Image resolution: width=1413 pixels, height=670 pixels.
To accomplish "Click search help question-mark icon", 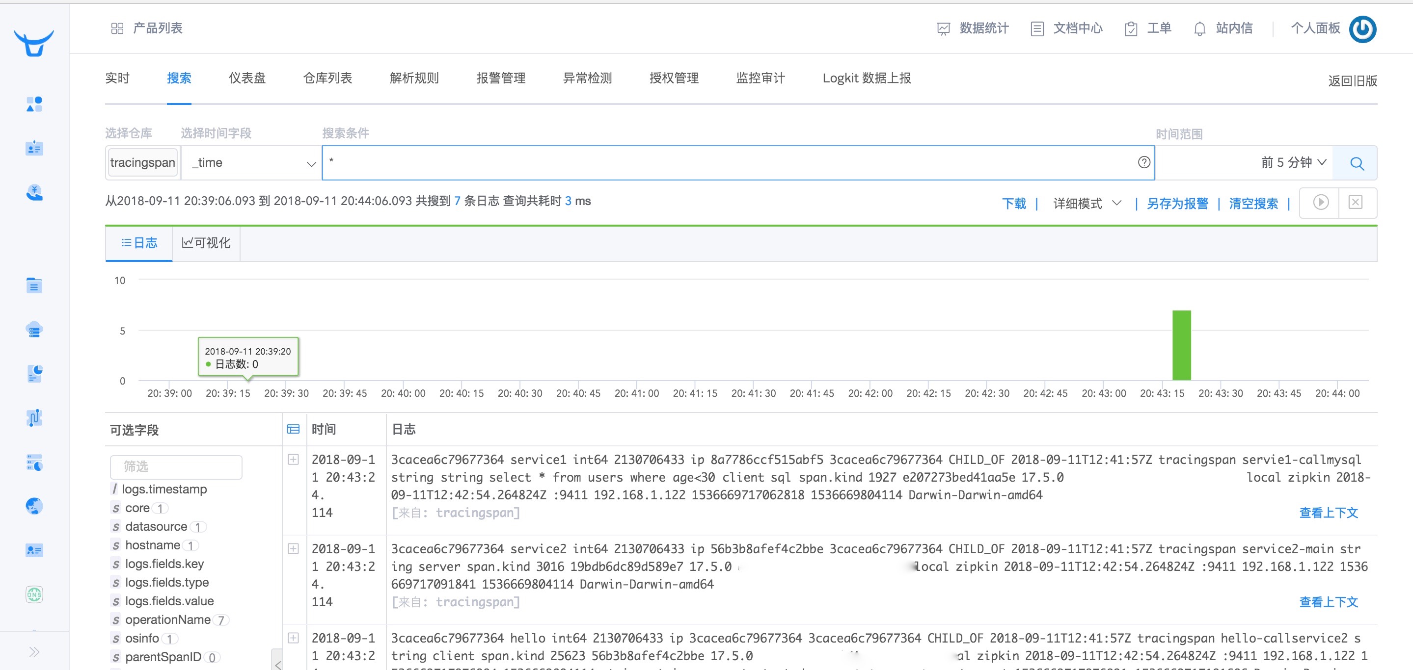I will click(1143, 162).
